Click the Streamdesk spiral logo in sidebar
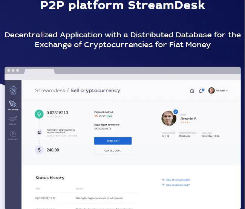The image size is (245, 209). (13, 90)
